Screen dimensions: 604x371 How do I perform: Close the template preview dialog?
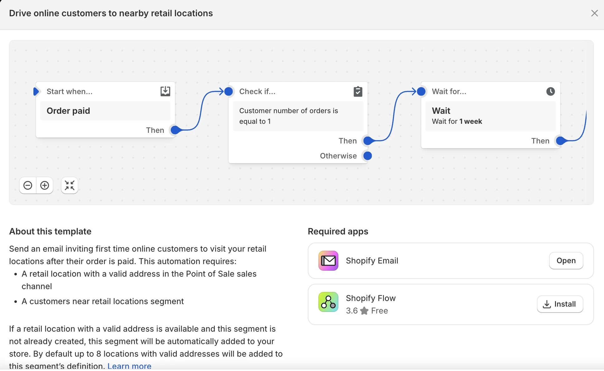[x=594, y=13]
